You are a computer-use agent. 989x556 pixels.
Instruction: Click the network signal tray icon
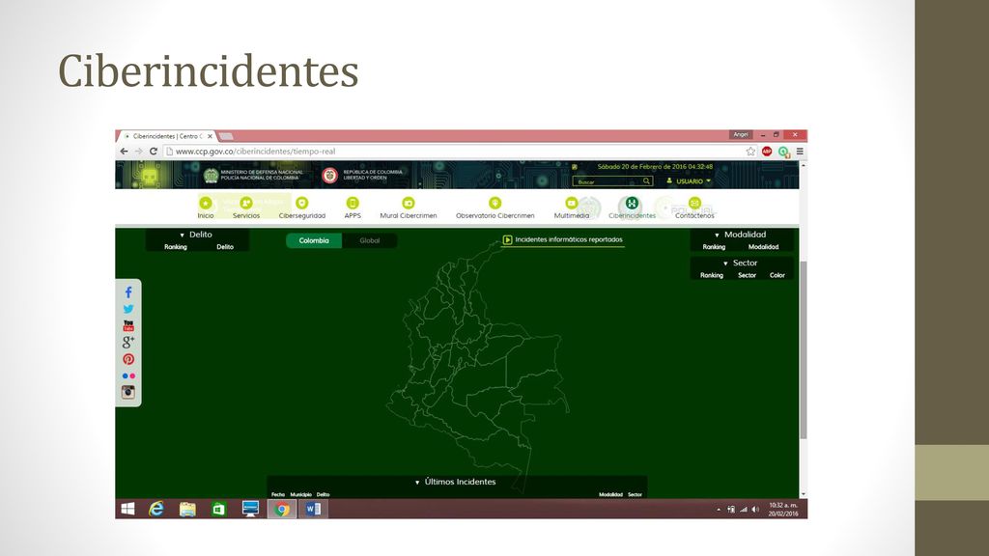coord(744,510)
